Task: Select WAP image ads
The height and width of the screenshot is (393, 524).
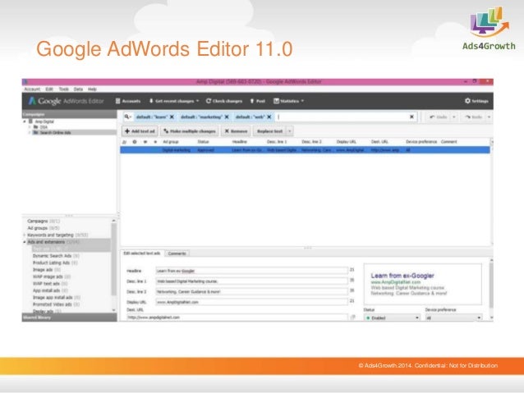Action: pyautogui.click(x=52, y=276)
